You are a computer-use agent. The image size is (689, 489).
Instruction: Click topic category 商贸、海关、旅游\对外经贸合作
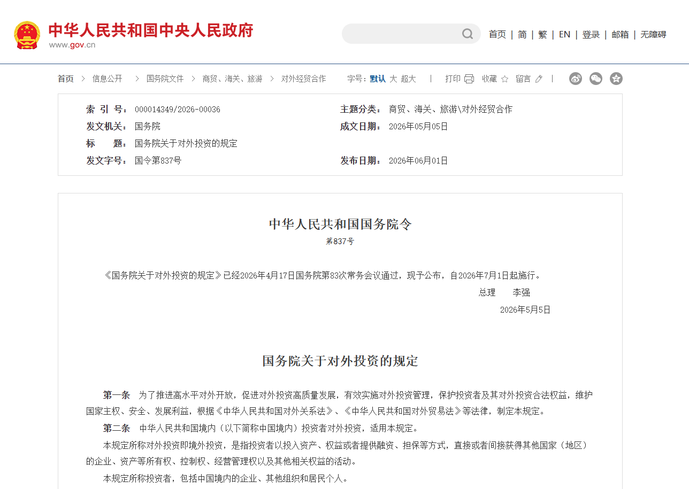point(450,110)
